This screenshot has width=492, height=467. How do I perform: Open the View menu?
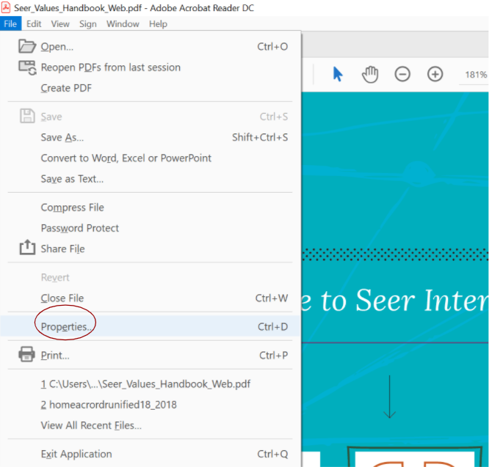[x=60, y=23]
